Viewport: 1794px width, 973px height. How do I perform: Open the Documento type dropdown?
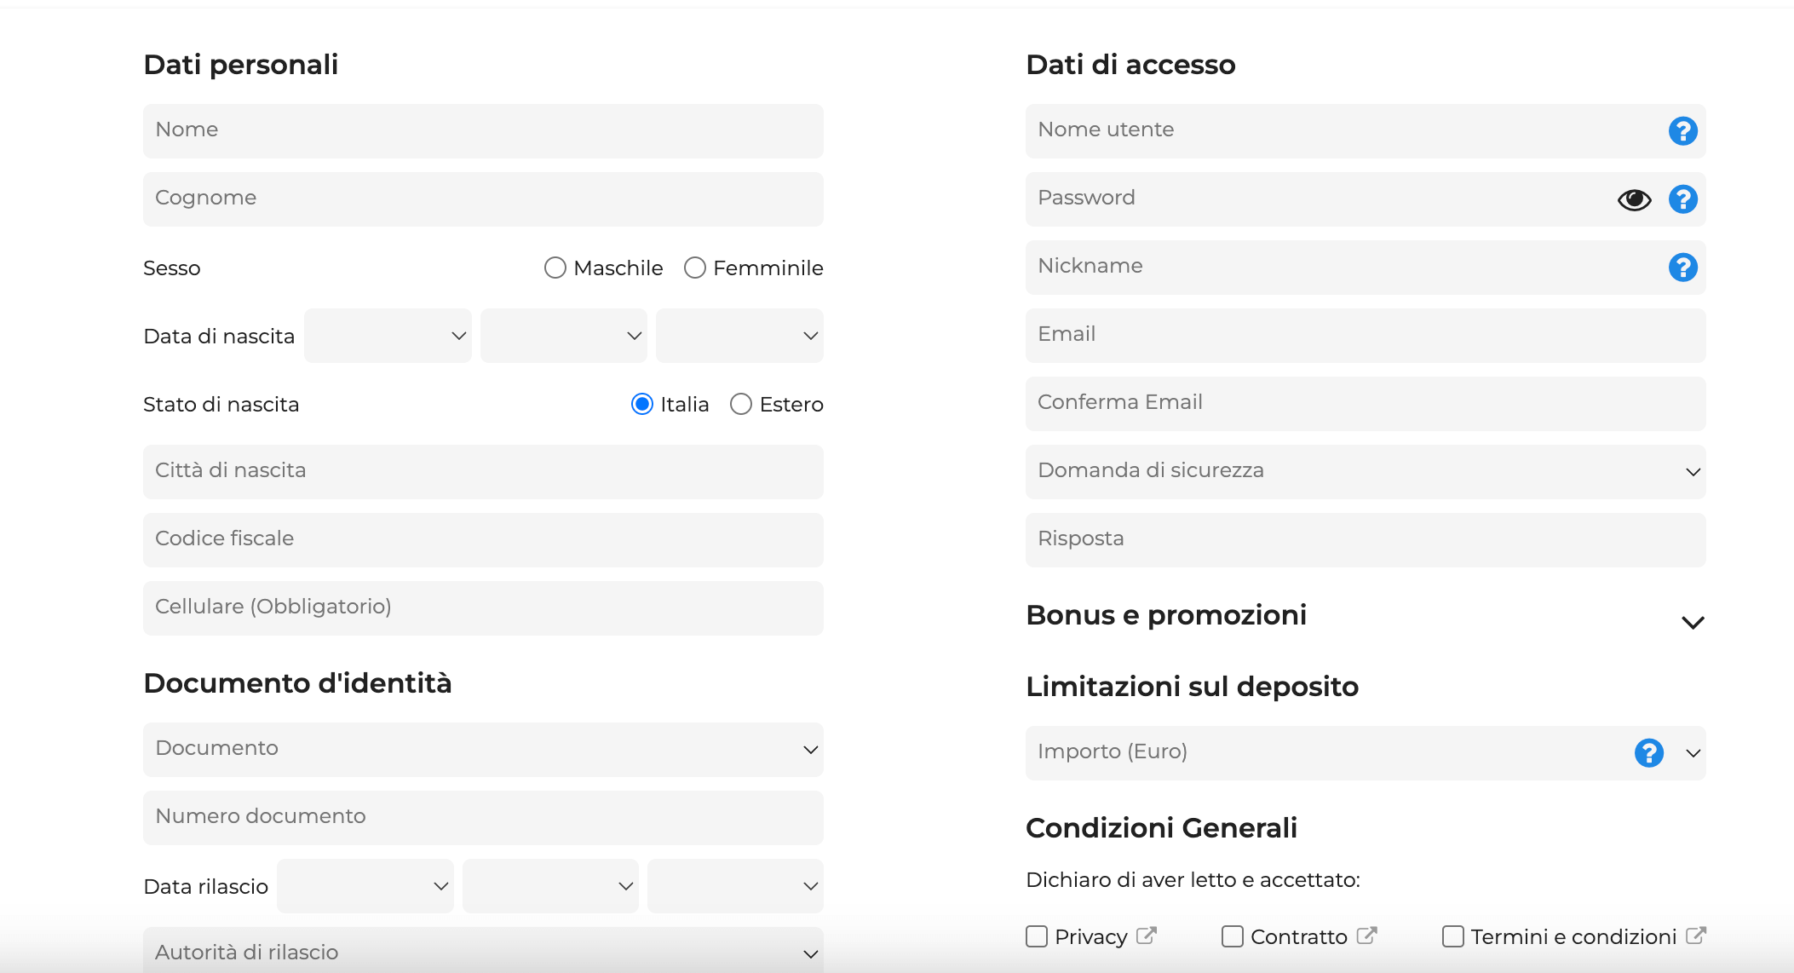tap(483, 750)
